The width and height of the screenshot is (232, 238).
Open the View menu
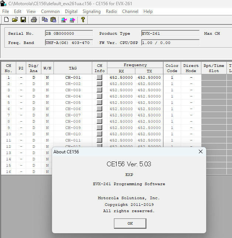click(x=31, y=11)
